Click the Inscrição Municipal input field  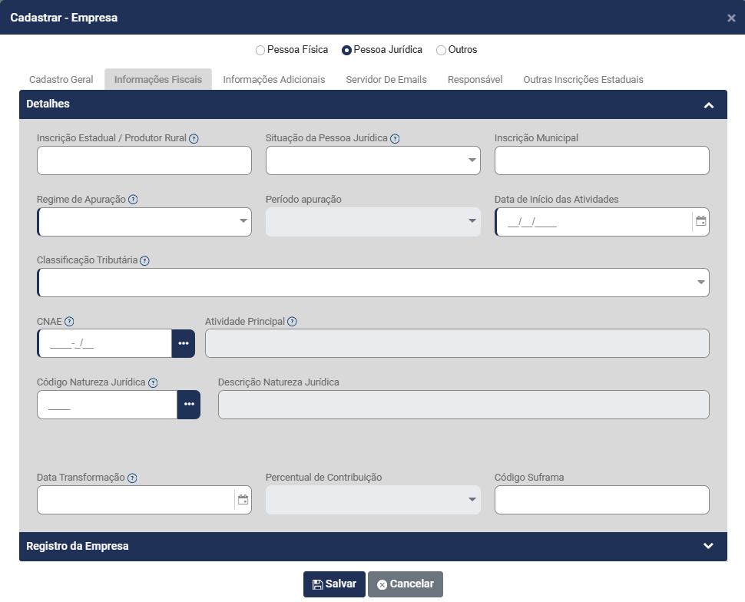point(601,160)
